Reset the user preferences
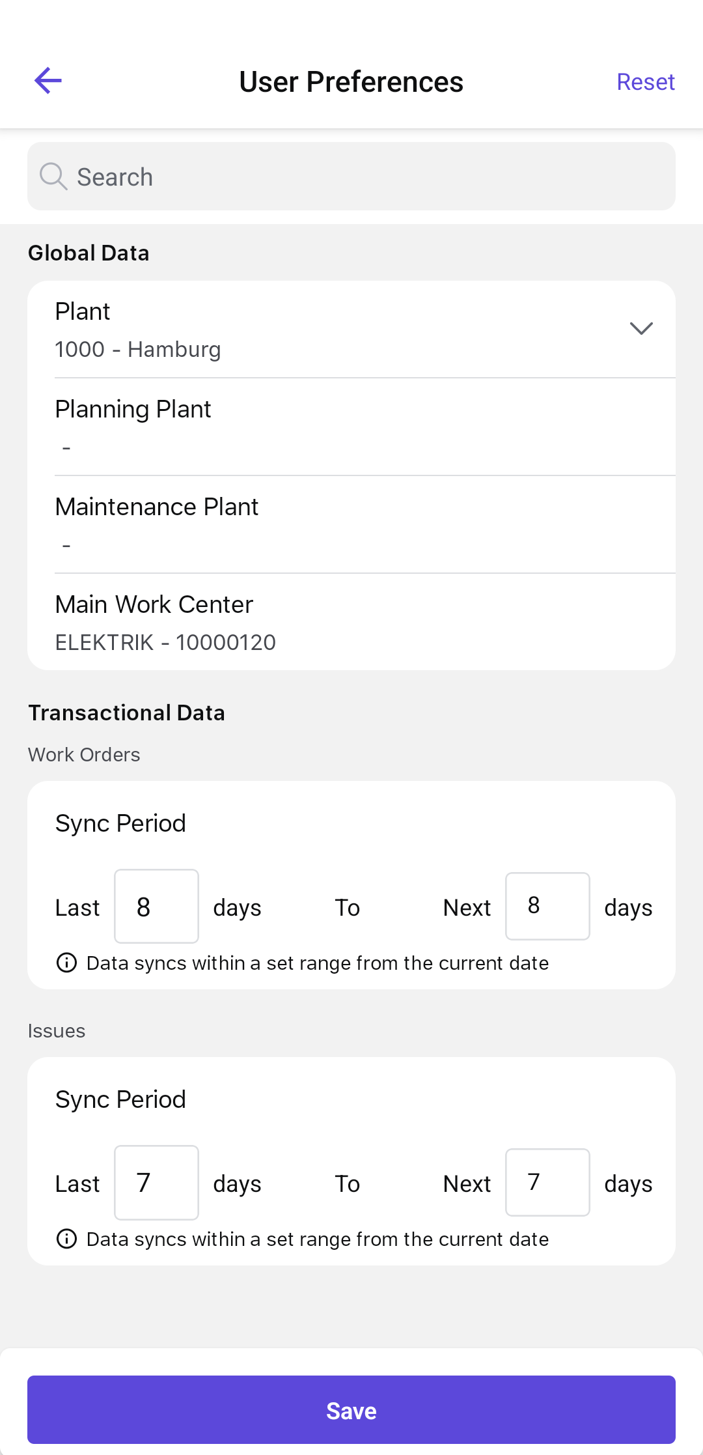Screen dimensions: 703x1455 [645, 82]
